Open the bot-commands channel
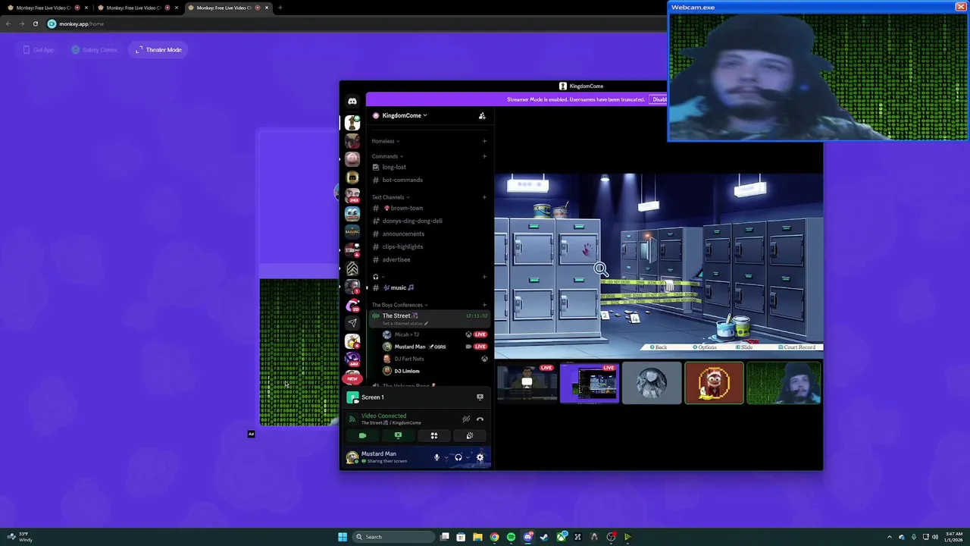970x546 pixels. (429, 180)
